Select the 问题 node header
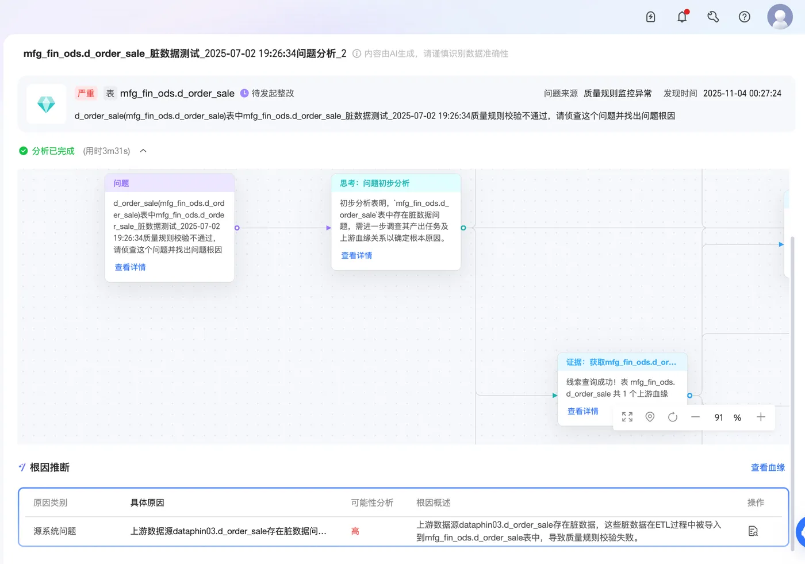805x564 pixels. coord(170,183)
